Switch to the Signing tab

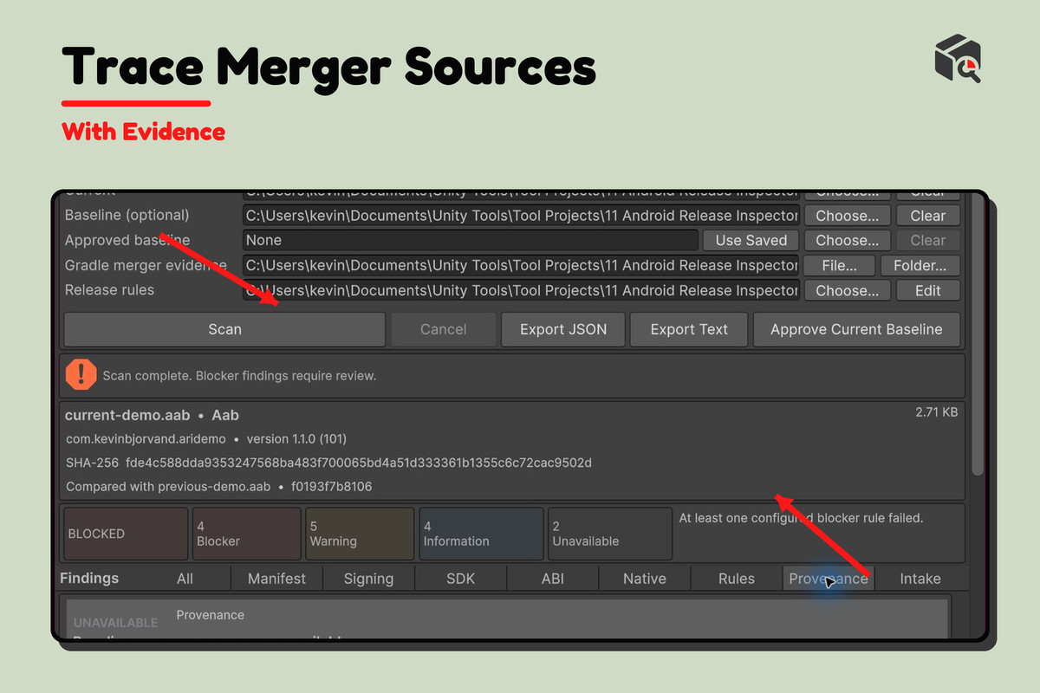[x=368, y=579]
